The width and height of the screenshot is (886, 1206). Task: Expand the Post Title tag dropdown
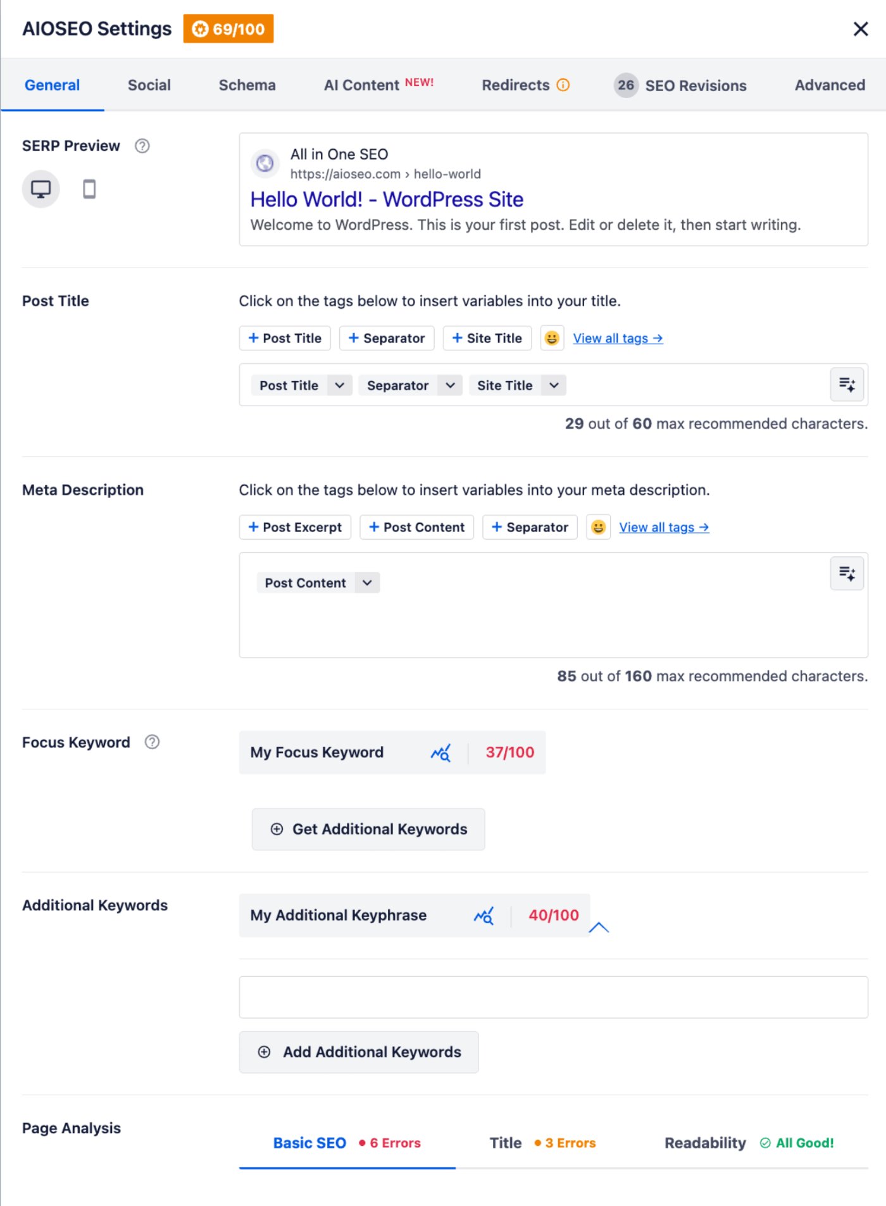pyautogui.click(x=340, y=385)
